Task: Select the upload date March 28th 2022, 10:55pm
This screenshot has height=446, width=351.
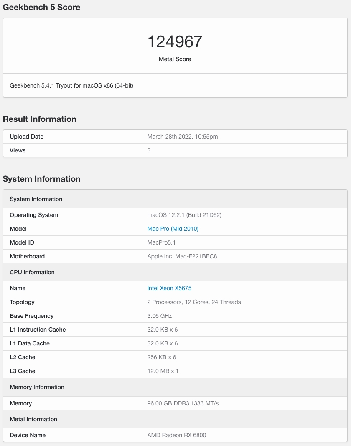Action: 183,137
